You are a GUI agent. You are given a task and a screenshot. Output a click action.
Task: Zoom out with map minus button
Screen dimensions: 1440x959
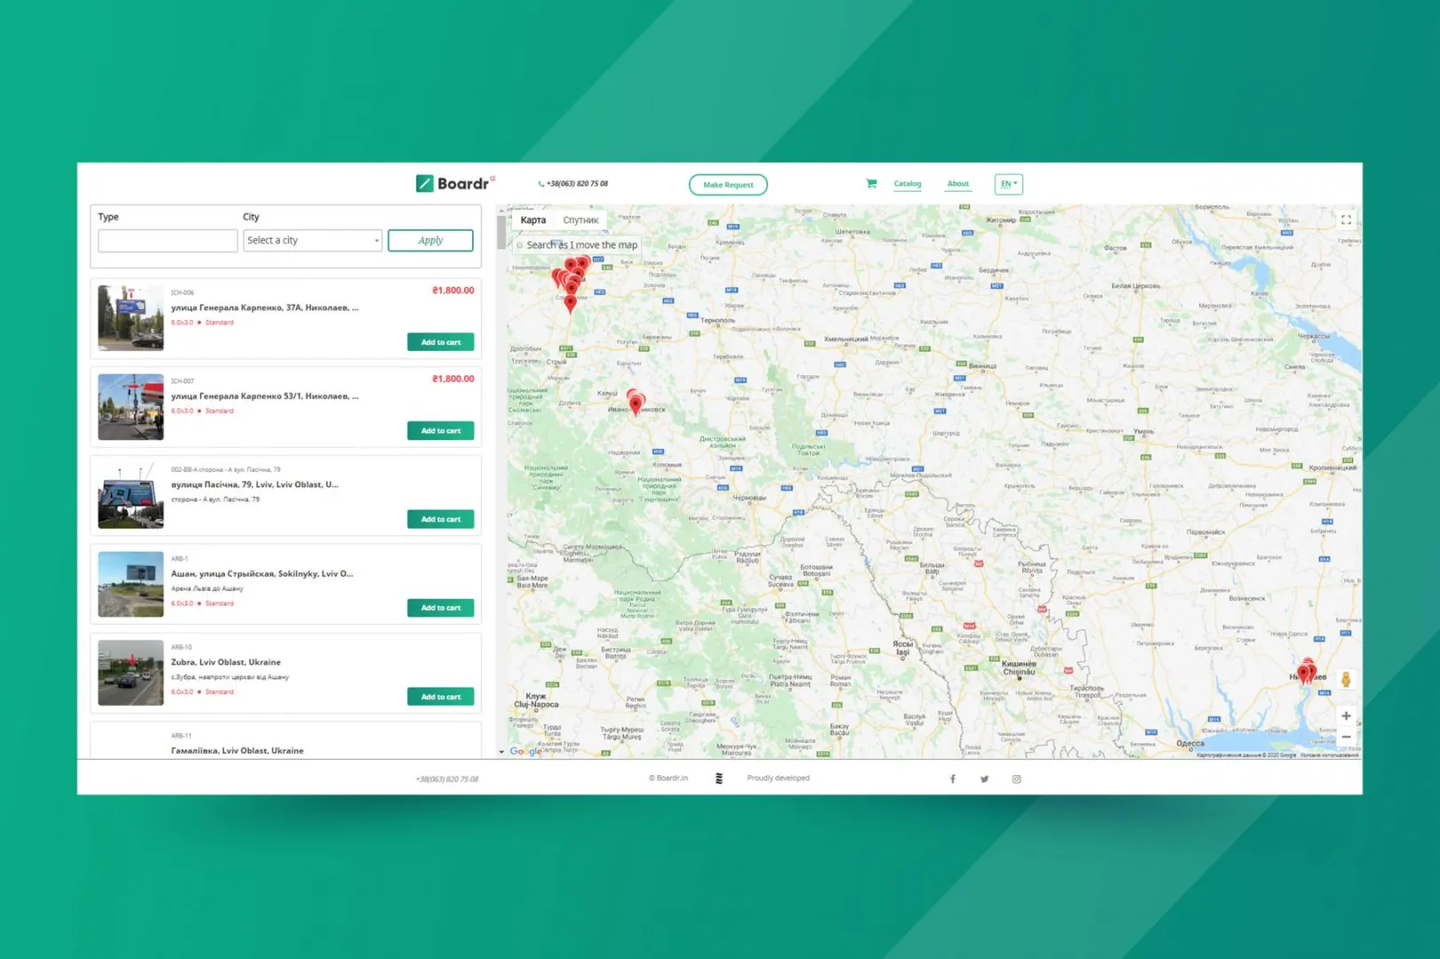pyautogui.click(x=1346, y=737)
